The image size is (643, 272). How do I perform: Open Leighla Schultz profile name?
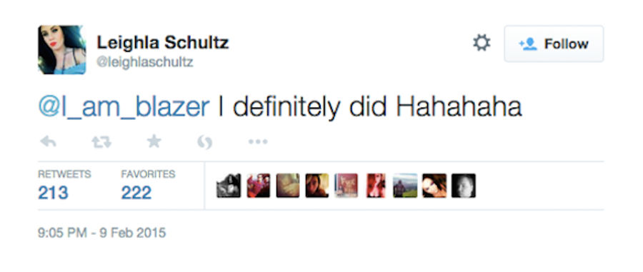(163, 42)
